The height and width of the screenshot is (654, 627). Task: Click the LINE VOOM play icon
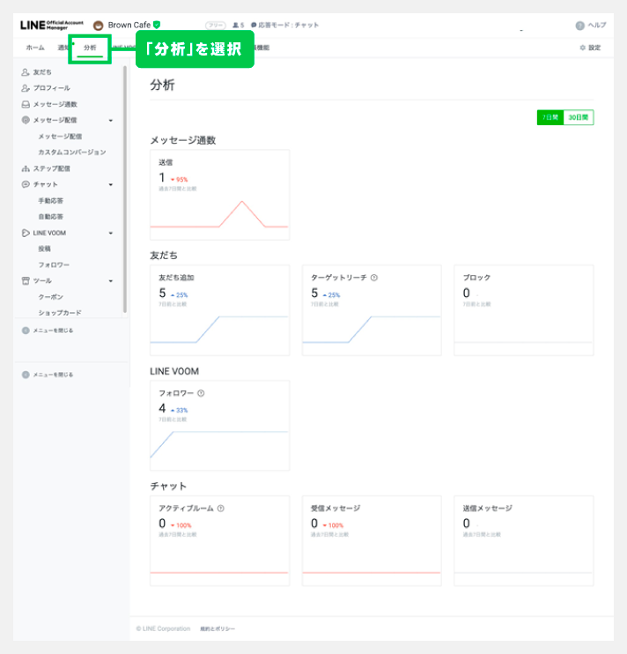pos(26,233)
